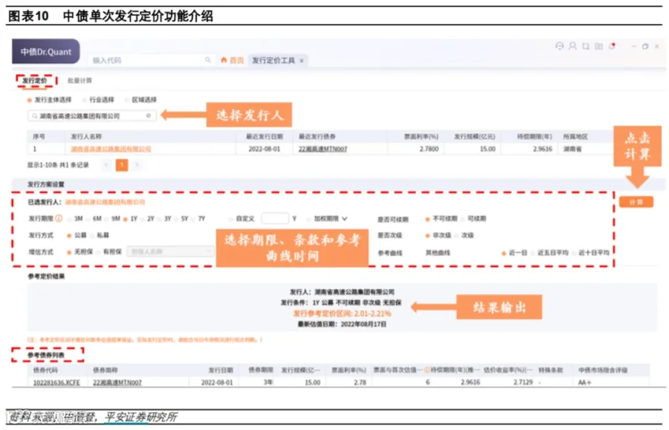Go to pagination page 1

tap(122, 165)
